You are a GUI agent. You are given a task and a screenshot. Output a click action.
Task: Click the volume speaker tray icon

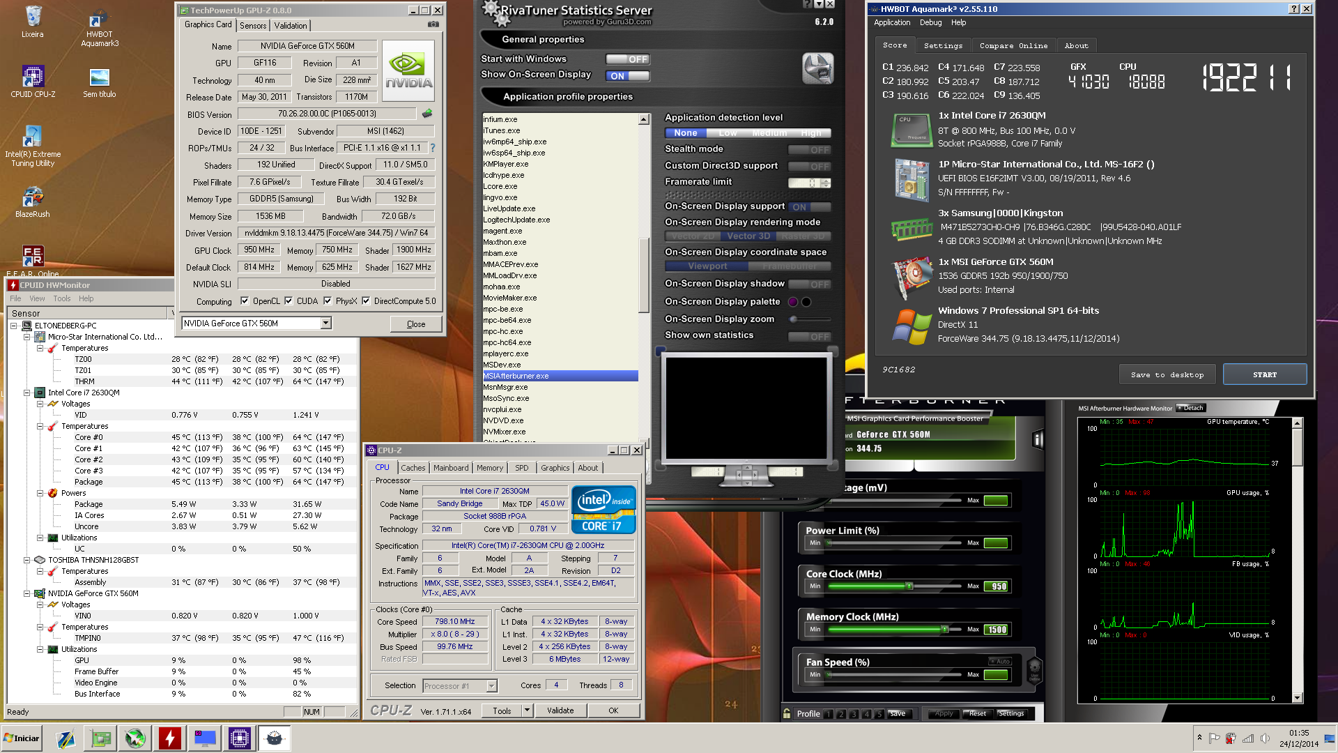pos(1265,738)
